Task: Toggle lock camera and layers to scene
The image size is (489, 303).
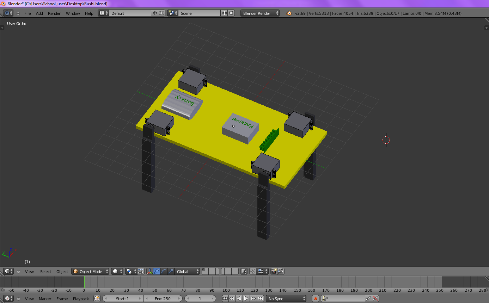Action: 244,271
